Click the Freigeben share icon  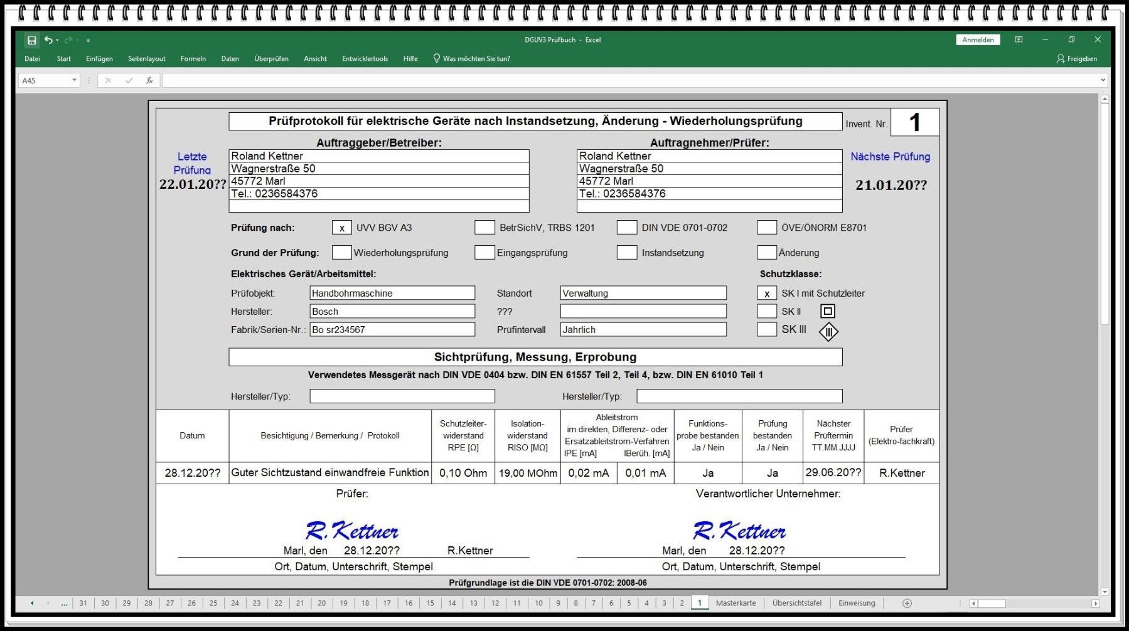click(x=1076, y=58)
